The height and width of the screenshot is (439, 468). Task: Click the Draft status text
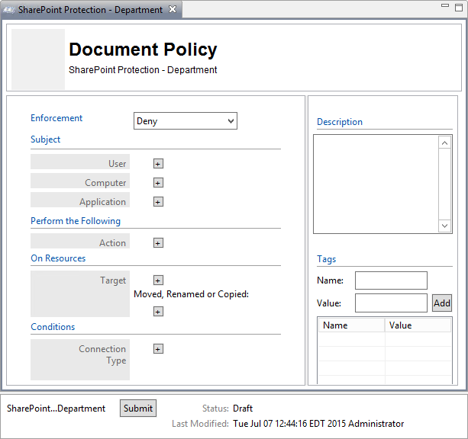coord(243,409)
